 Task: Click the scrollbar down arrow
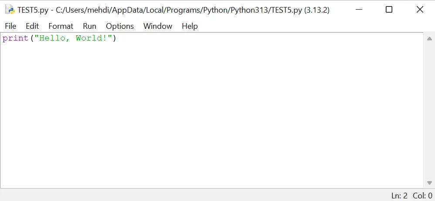[429, 183]
